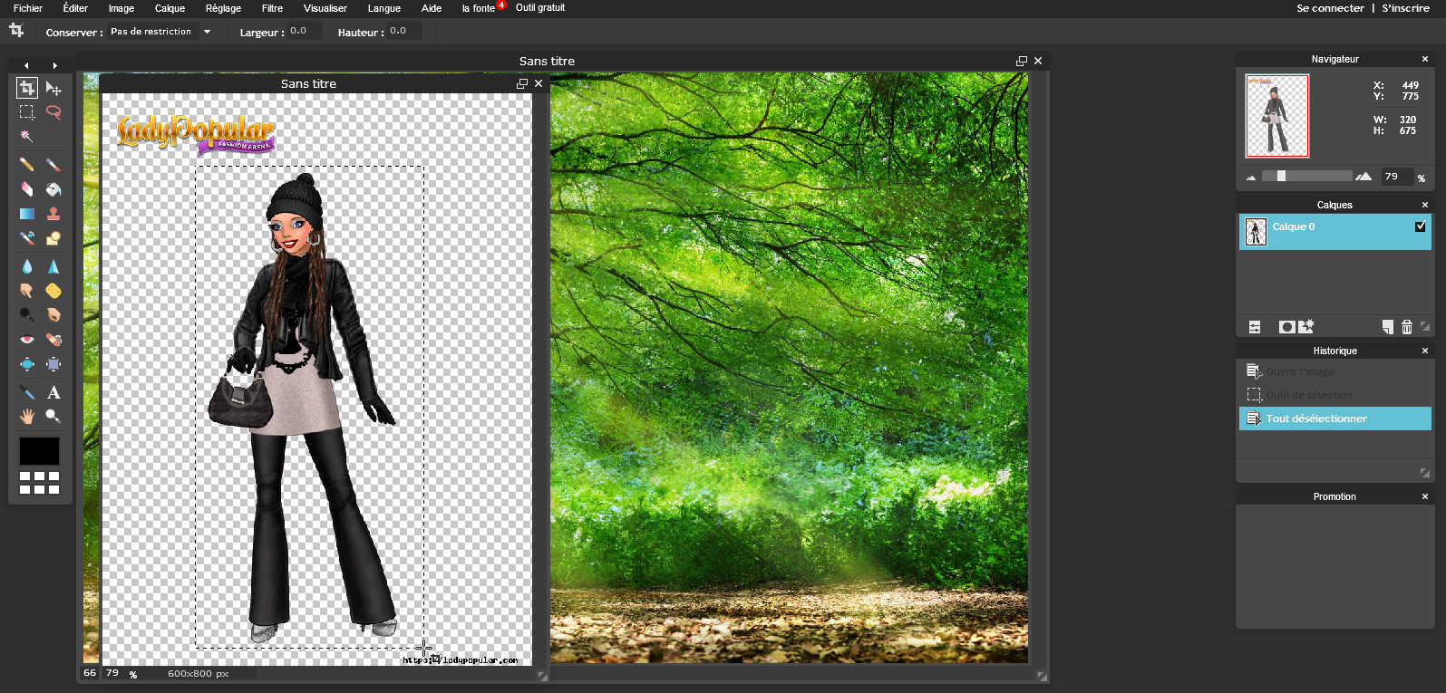Select the Spot Heal bandage tool
This screenshot has width=1446, height=693.
point(53,340)
